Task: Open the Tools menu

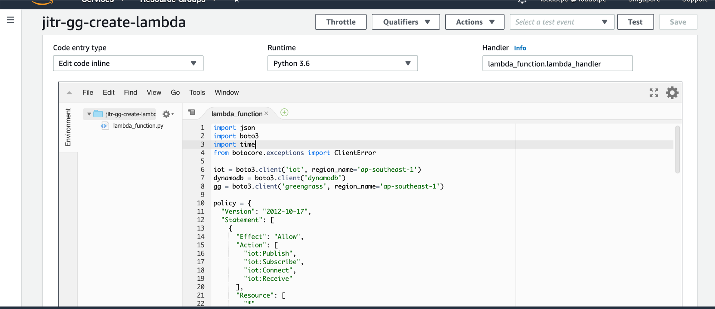Action: click(197, 93)
